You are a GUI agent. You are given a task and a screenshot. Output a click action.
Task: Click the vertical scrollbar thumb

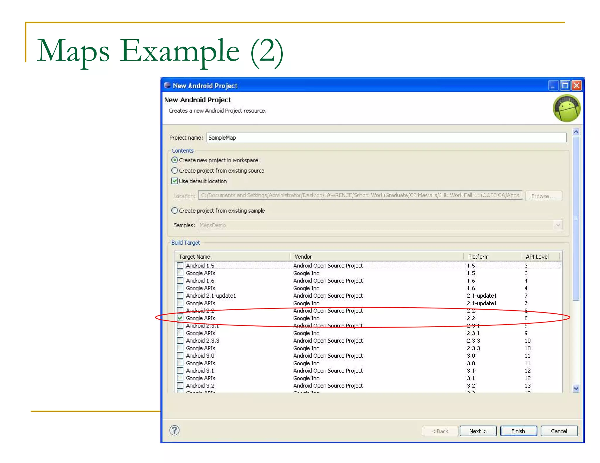pyautogui.click(x=576, y=218)
